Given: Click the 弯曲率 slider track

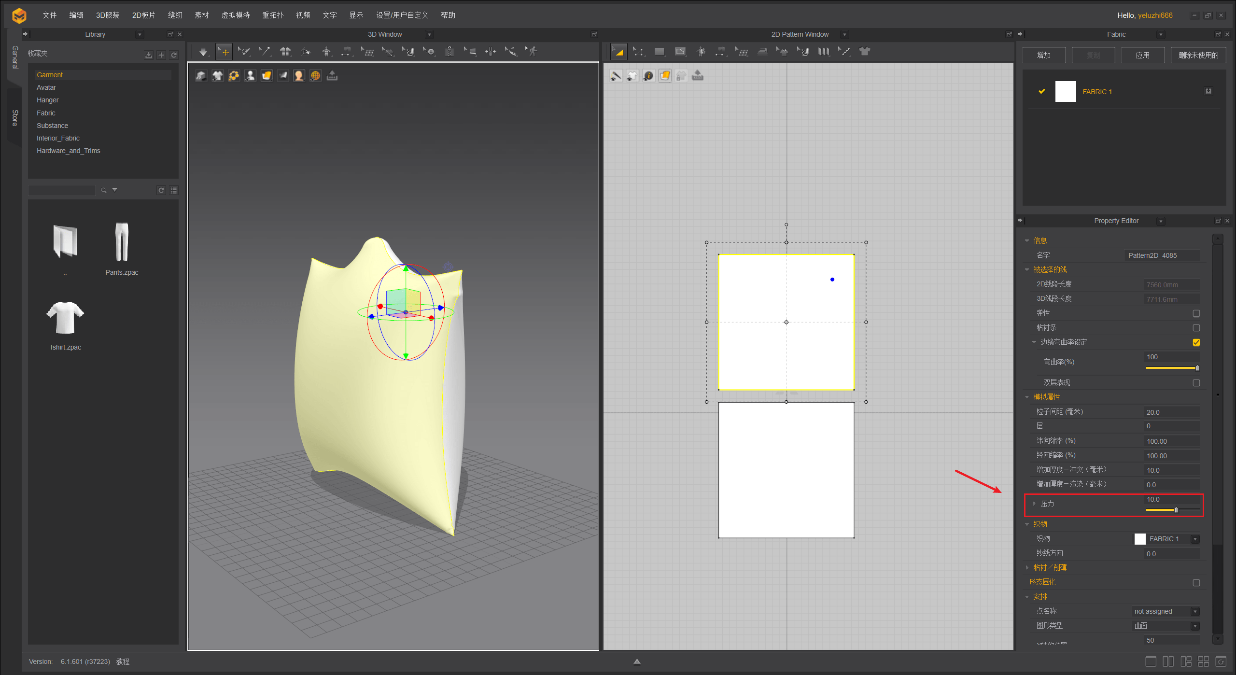Looking at the screenshot, I should [x=1171, y=368].
